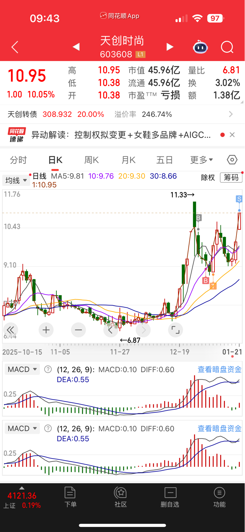245x532 pixels.
Task: Tap 市值 45.96亿 value
Action: 164,70
